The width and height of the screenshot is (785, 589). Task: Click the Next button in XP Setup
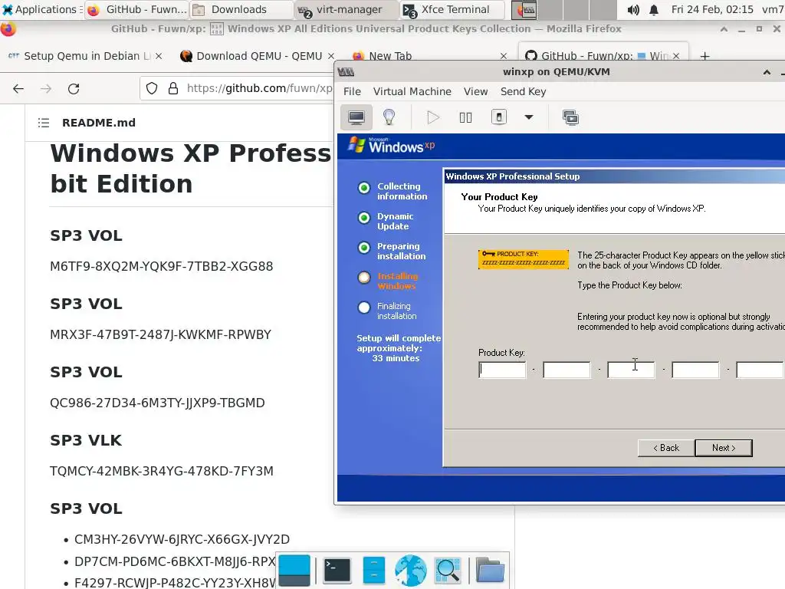[724, 448]
